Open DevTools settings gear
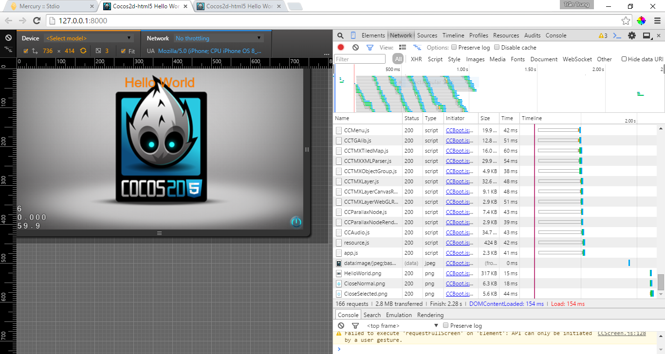 click(632, 35)
